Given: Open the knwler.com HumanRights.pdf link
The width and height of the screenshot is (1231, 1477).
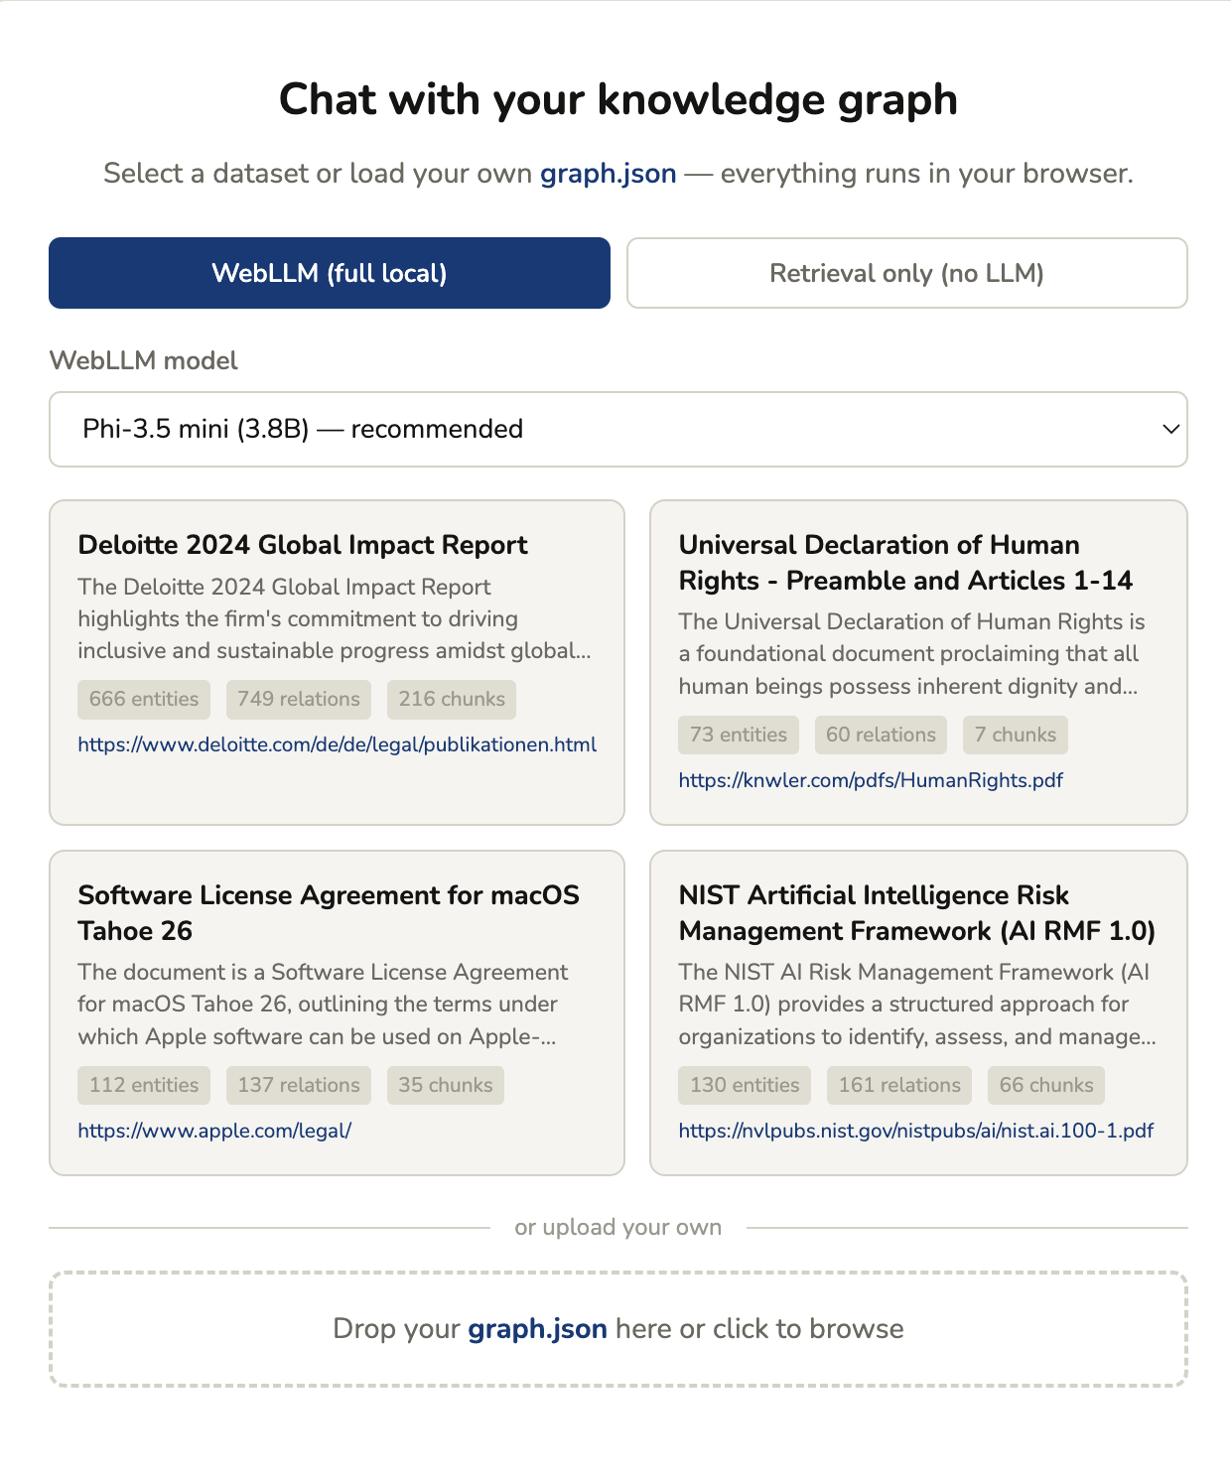Looking at the screenshot, I should pos(870,780).
